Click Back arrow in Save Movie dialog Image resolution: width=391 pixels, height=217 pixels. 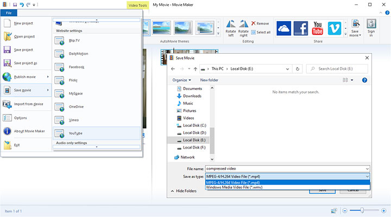(173, 69)
